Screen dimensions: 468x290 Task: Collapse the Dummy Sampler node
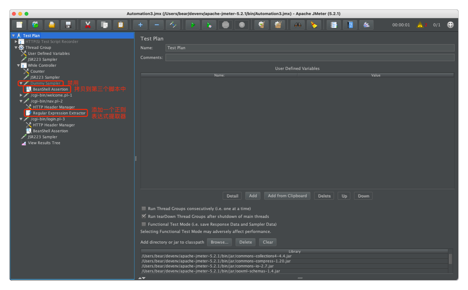[21, 83]
